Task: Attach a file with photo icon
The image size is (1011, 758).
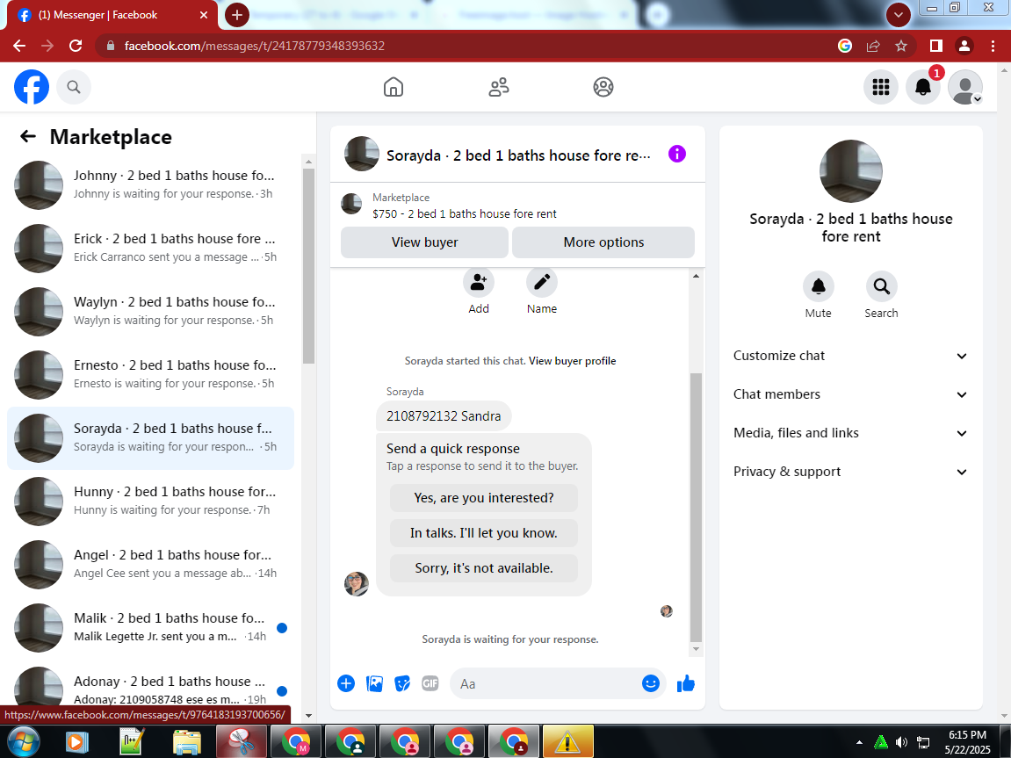Action: pos(374,683)
